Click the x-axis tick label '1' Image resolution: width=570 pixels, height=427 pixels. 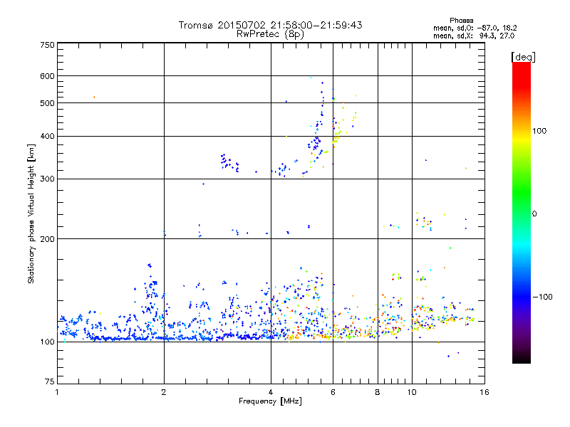(x=57, y=392)
